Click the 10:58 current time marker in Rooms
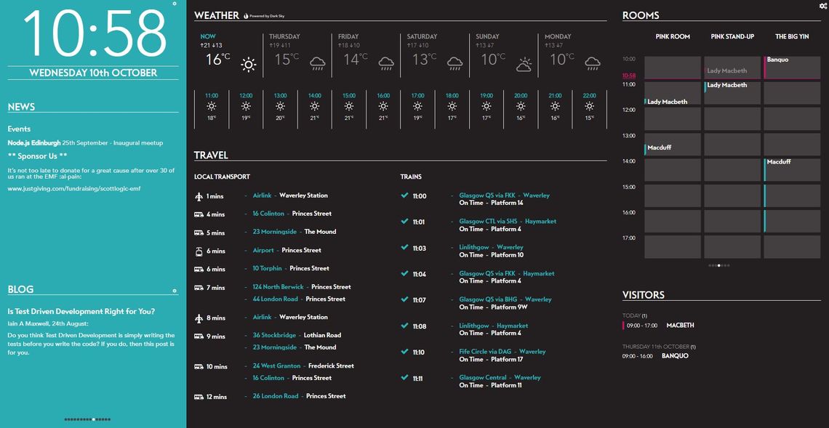829x428 pixels. pyautogui.click(x=629, y=76)
